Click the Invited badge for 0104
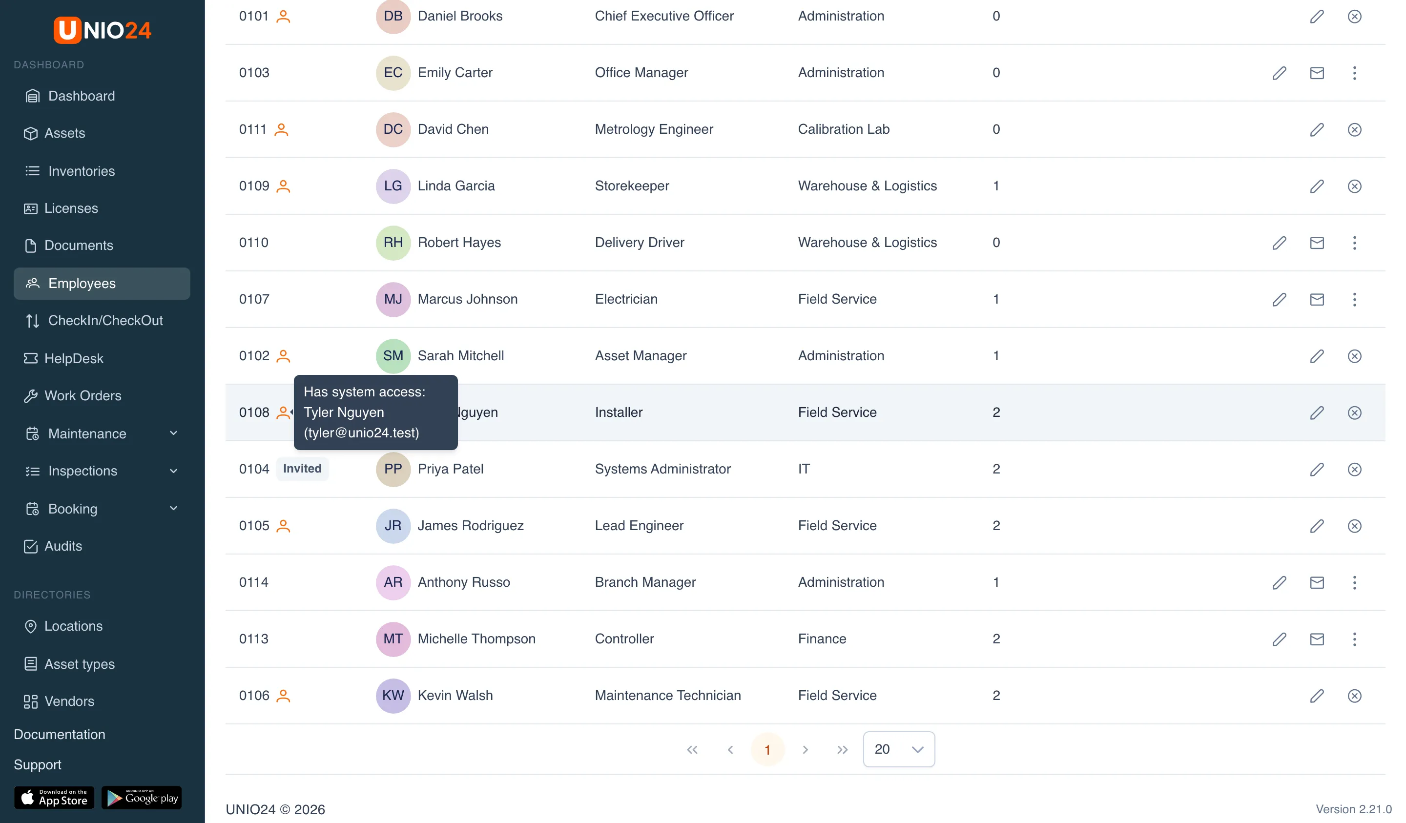The image size is (1406, 823). [x=302, y=469]
